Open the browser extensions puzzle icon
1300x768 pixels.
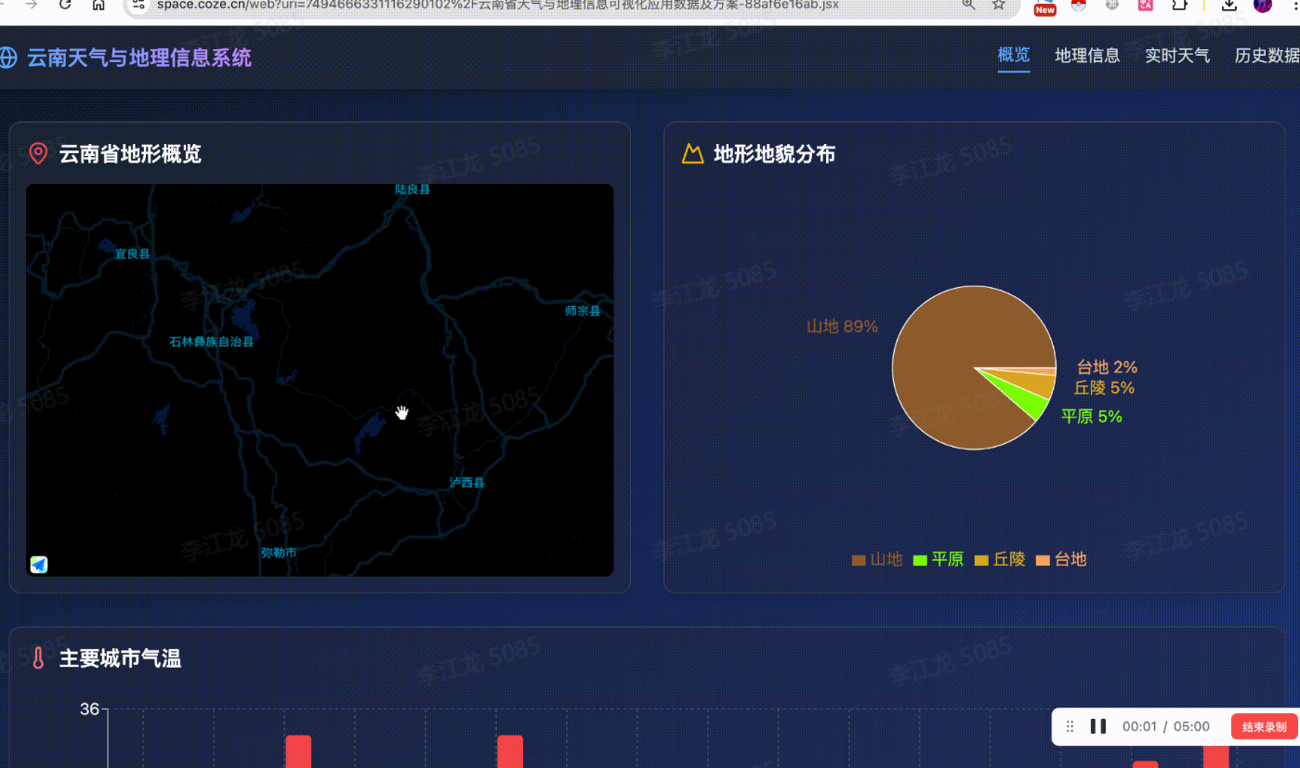pos(1179,5)
